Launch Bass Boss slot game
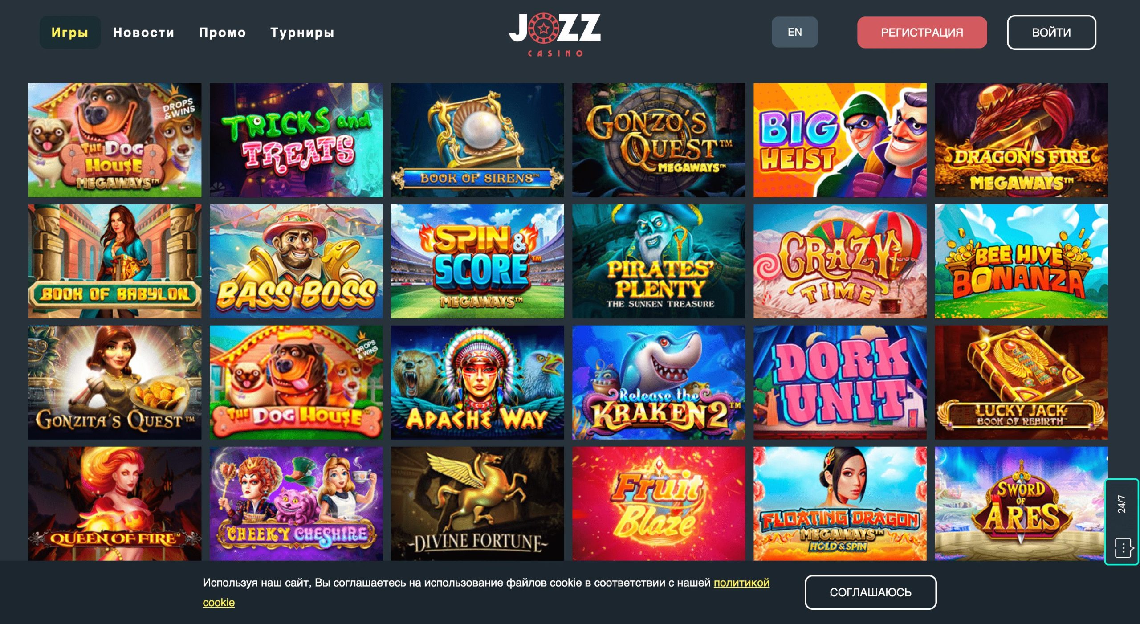Image resolution: width=1140 pixels, height=624 pixels. coord(296,261)
